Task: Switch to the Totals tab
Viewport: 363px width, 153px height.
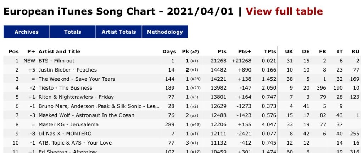Action: point(73,32)
